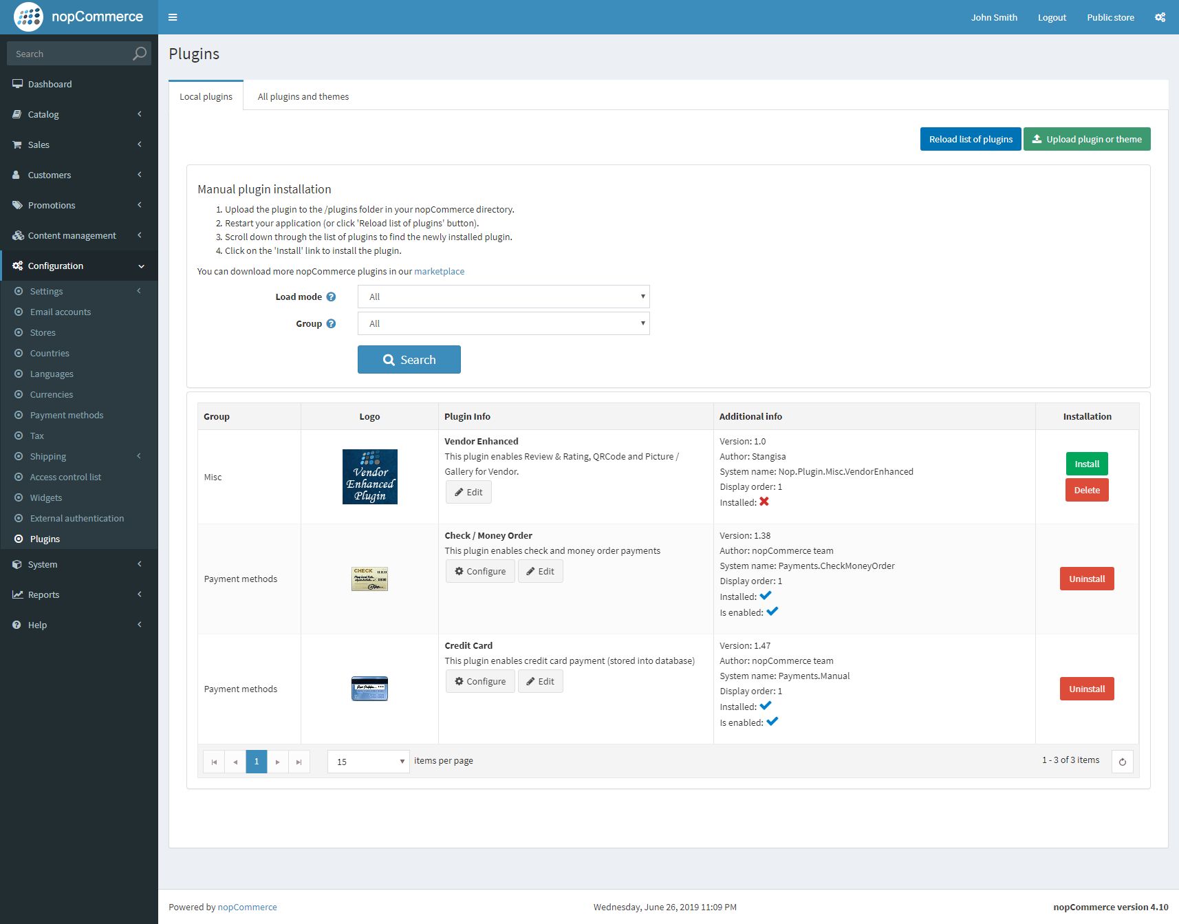
Task: Edit the Credit Card plugin
Action: coord(540,681)
